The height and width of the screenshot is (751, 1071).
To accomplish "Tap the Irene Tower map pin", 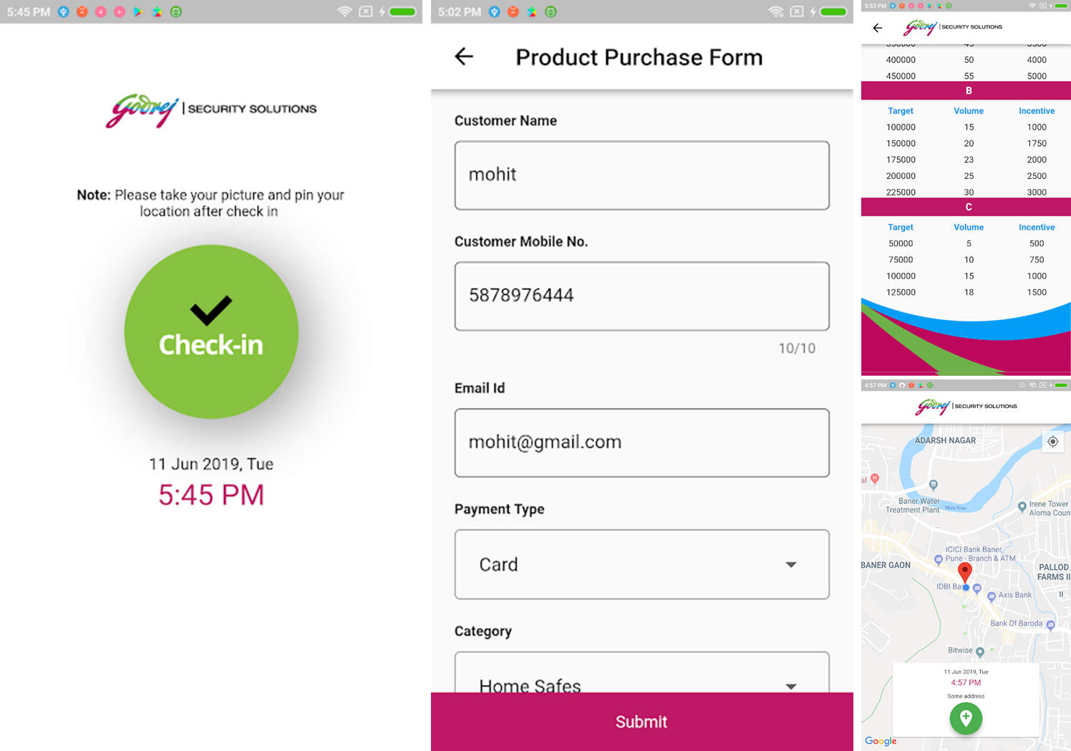I will [1022, 507].
